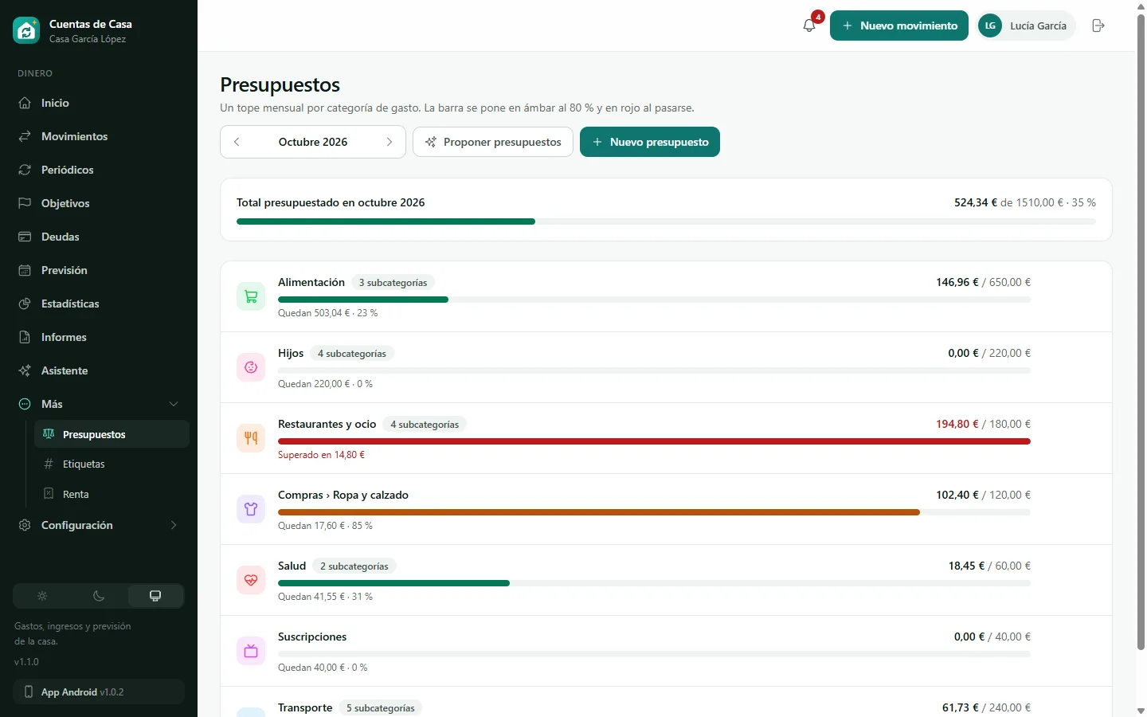Click Nuevo movimiento button
Screen dimensions: 1147x717
899,25
